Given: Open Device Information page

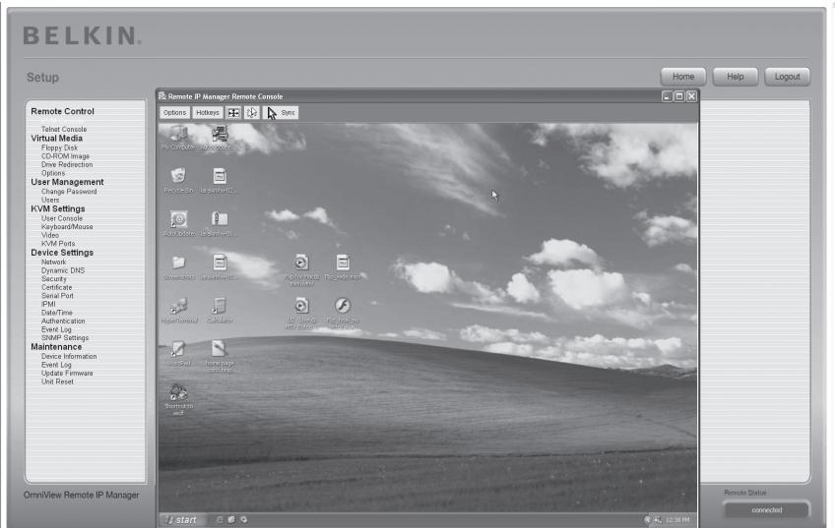Looking at the screenshot, I should click(x=69, y=357).
